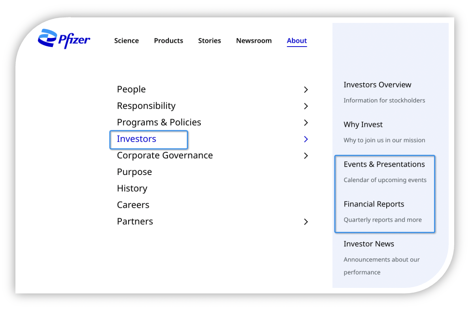Expand the Responsibility chevron

(306, 106)
